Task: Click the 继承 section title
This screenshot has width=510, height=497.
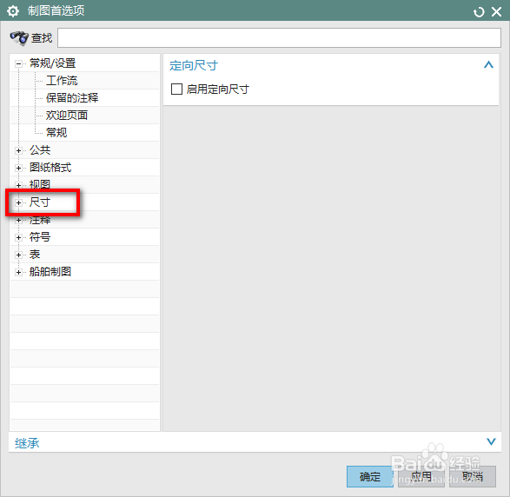Action: (x=27, y=443)
